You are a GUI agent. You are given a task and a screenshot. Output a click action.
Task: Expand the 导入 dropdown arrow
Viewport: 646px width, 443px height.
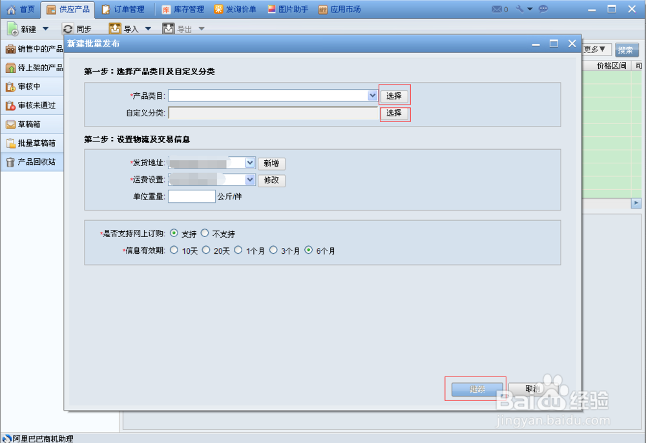(x=148, y=29)
